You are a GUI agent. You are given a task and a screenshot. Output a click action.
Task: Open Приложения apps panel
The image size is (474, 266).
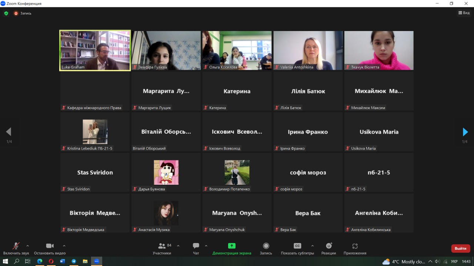pos(355,249)
